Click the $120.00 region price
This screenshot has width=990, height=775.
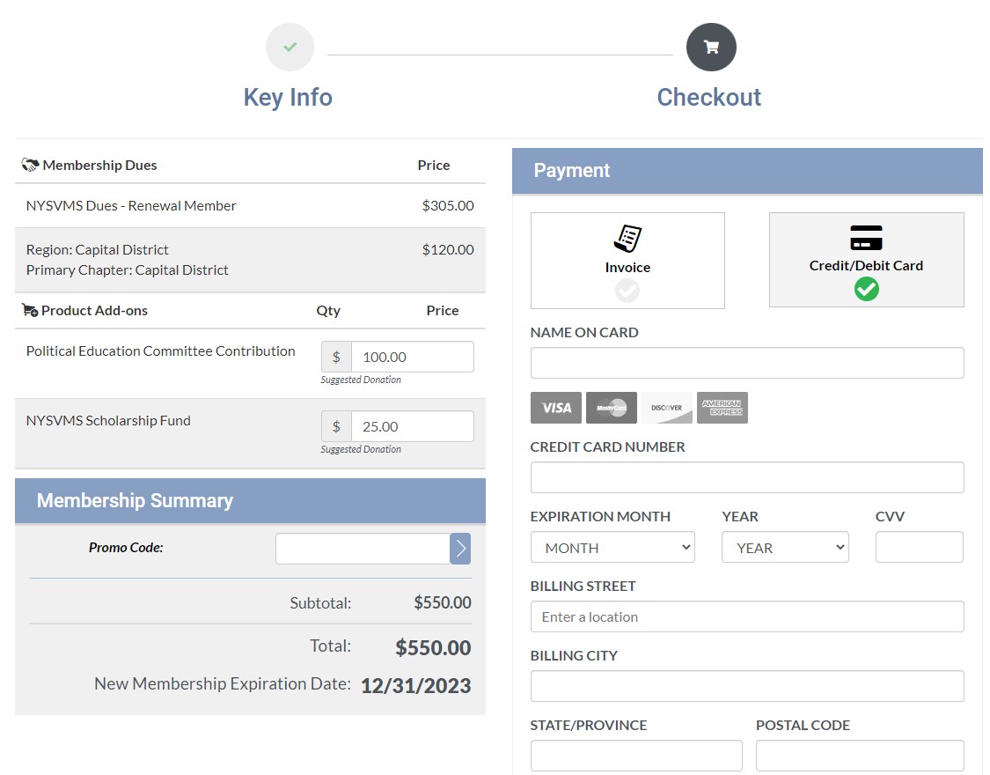[x=448, y=249]
